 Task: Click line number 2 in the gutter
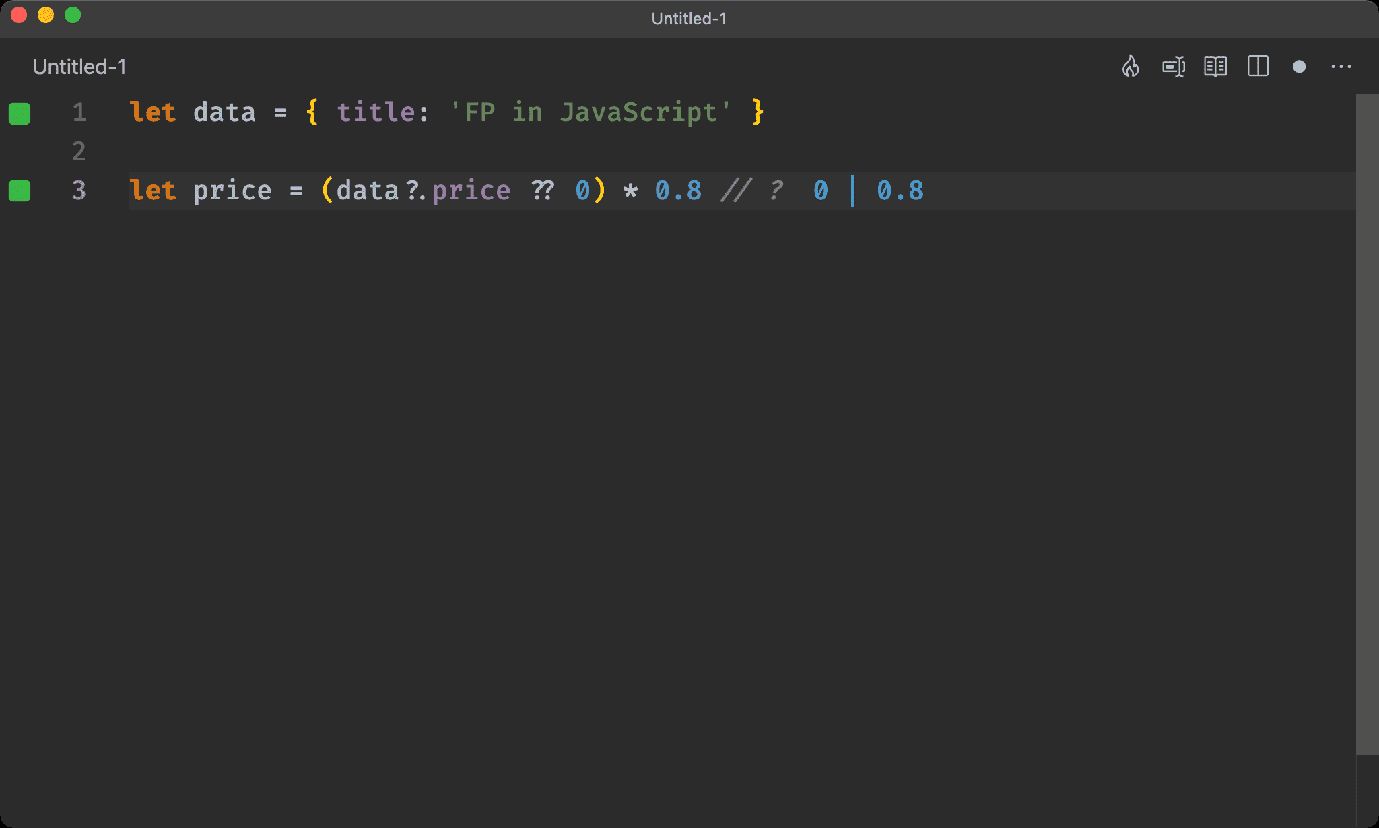(x=79, y=151)
